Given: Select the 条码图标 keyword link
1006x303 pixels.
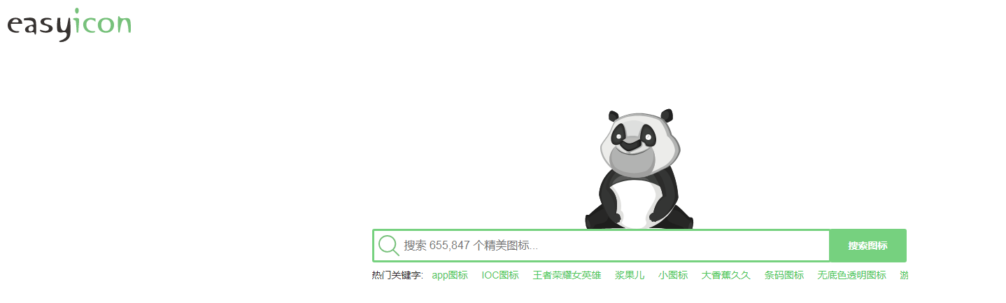Looking at the screenshot, I should coord(784,276).
